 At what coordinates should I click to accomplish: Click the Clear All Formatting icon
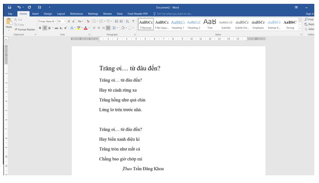(88, 21)
